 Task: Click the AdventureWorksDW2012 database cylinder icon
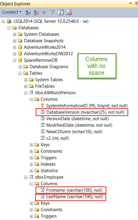[20, 53]
